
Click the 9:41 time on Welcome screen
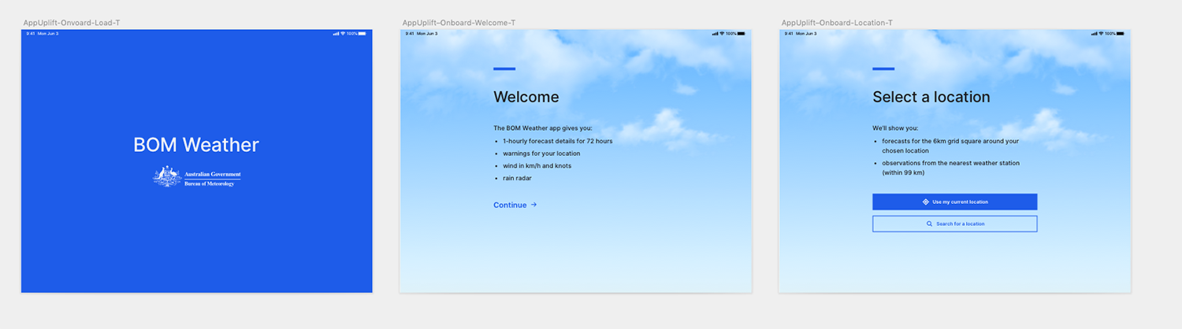coord(409,34)
